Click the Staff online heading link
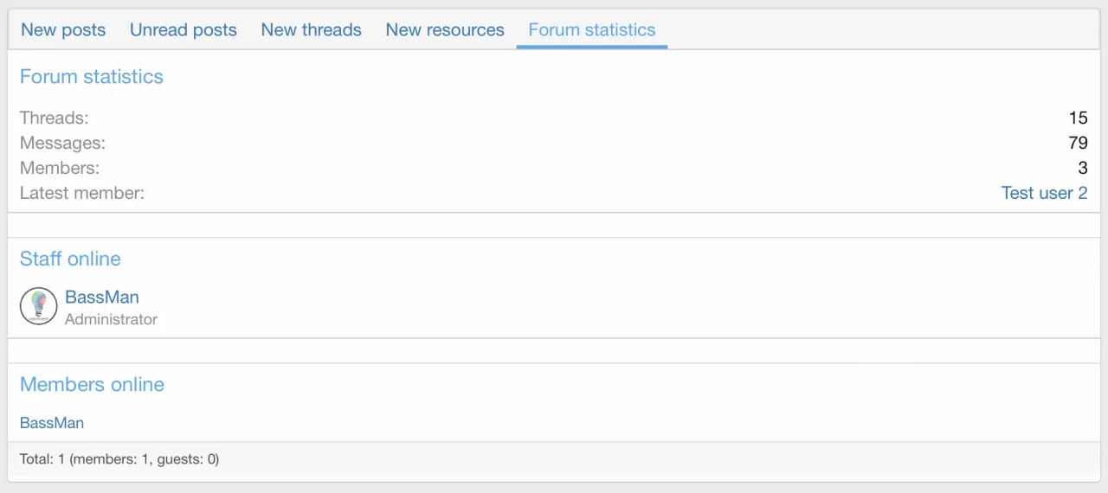The width and height of the screenshot is (1108, 493). pyautogui.click(x=70, y=259)
